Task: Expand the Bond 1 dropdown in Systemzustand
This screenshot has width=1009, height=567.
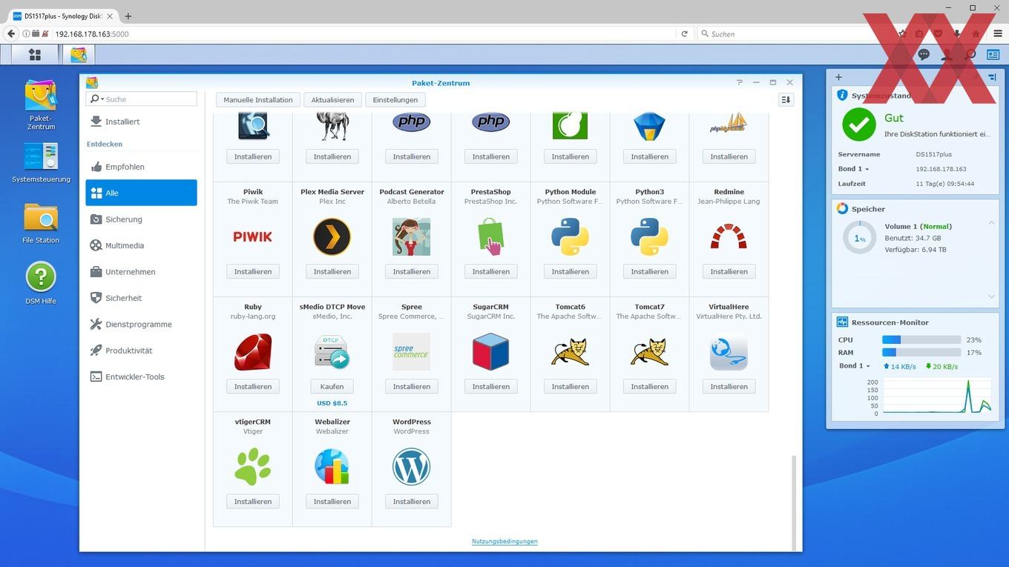Action: 867,170
